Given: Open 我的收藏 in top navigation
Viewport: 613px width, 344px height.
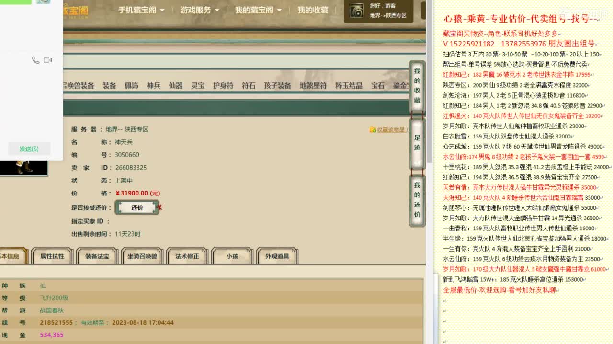Looking at the screenshot, I should tap(313, 10).
